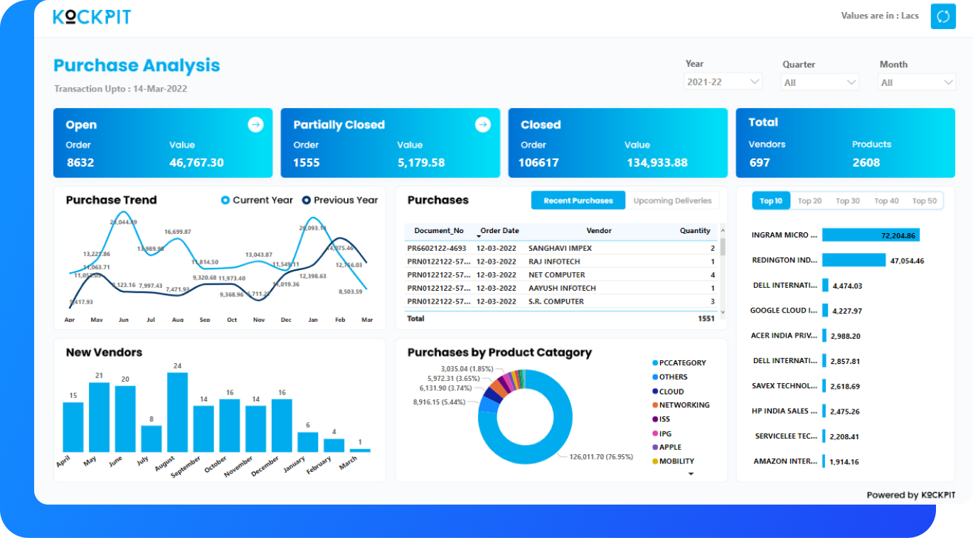This screenshot has height=538, width=973.
Task: Select the Top 10 tab
Action: [x=771, y=201]
